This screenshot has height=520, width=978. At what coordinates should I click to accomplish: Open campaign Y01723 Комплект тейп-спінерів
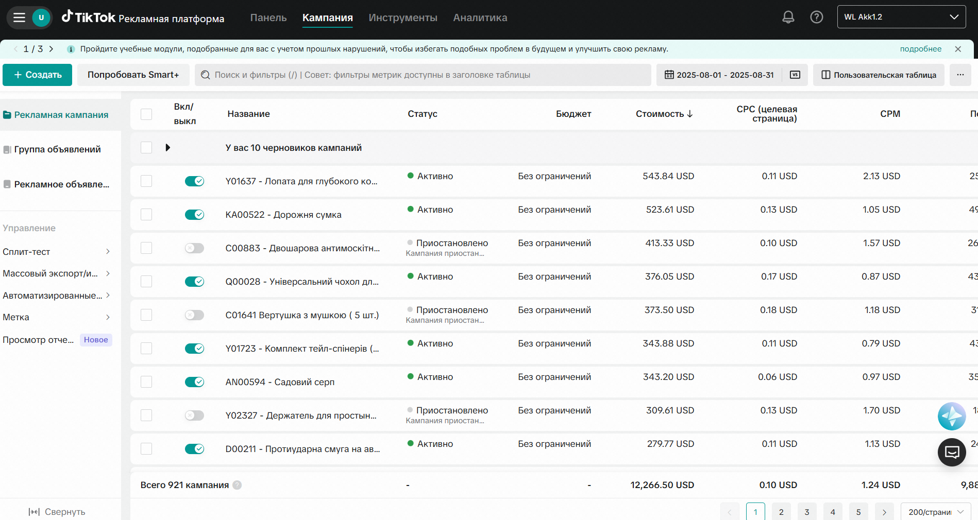coord(302,349)
